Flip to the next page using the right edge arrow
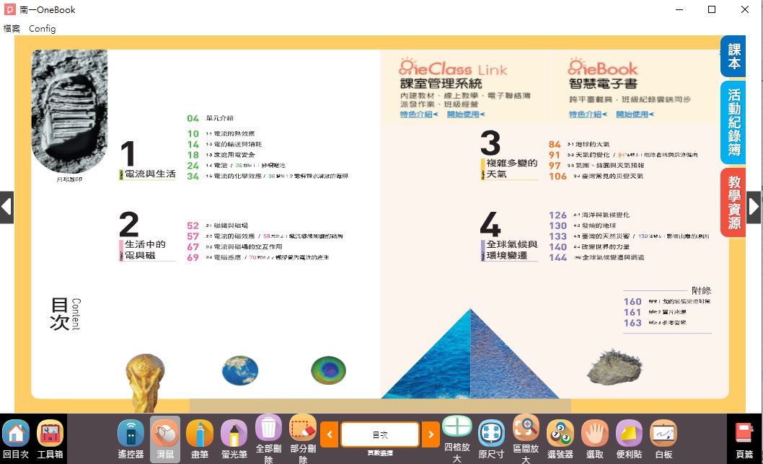 (x=754, y=208)
